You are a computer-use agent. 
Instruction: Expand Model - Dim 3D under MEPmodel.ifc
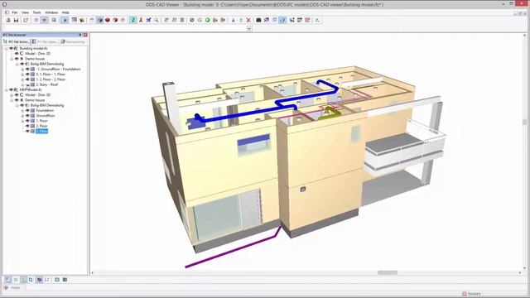(12, 95)
